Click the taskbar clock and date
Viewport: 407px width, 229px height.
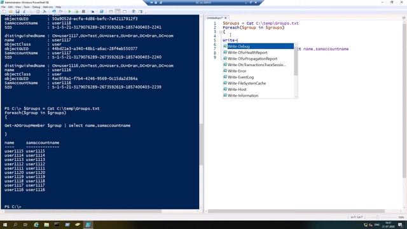(389, 225)
